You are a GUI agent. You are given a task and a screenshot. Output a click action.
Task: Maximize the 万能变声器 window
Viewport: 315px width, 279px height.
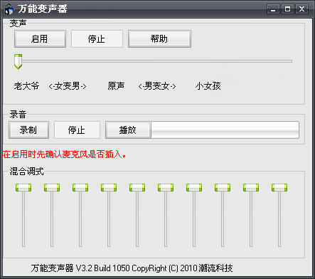(x=287, y=9)
